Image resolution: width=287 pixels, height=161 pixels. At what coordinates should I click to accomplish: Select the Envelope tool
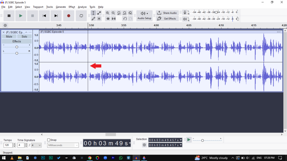pyautogui.click(x=99, y=13)
